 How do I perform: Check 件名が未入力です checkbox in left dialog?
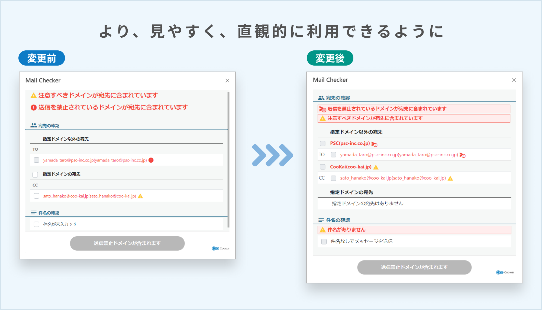[x=37, y=224]
